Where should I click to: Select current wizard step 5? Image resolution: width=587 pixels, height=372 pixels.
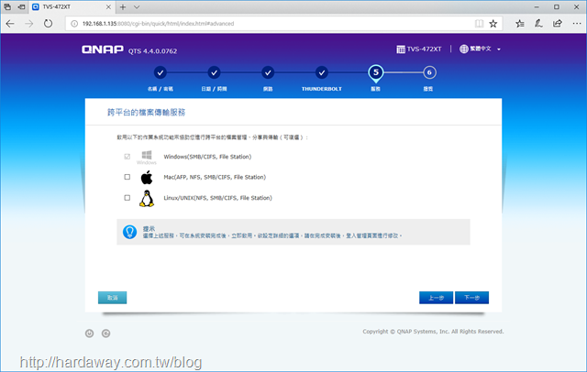pyautogui.click(x=376, y=73)
